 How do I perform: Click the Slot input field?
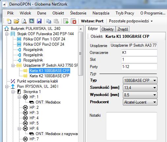(139, 59)
